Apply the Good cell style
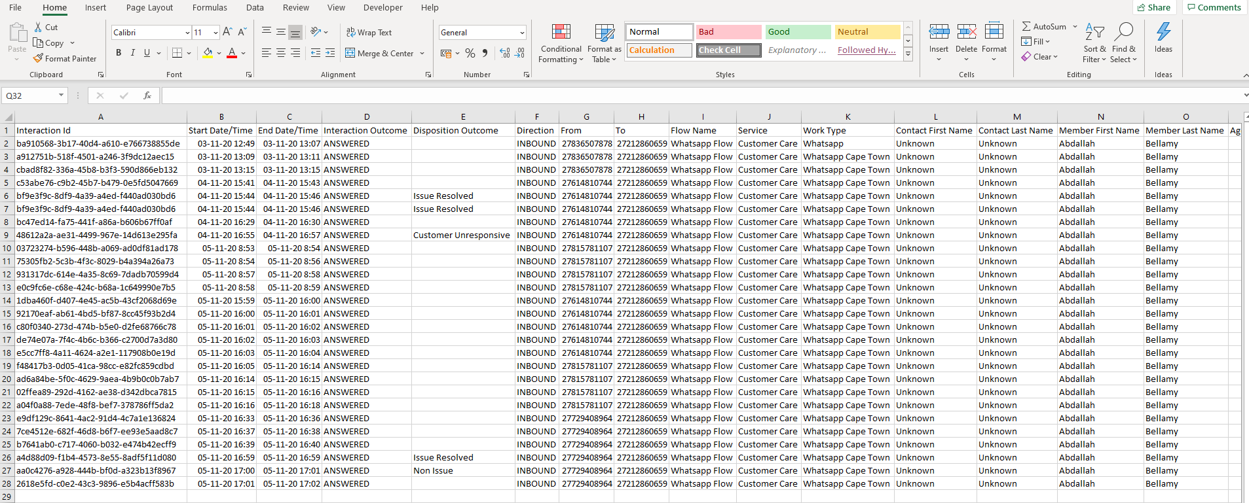Screen dimensions: 1249x503 [x=798, y=31]
